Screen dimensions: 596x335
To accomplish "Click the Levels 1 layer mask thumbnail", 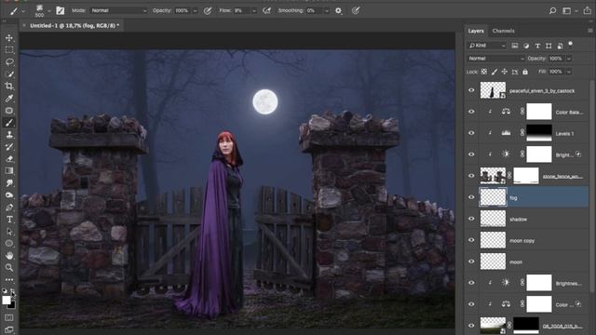I will point(539,133).
